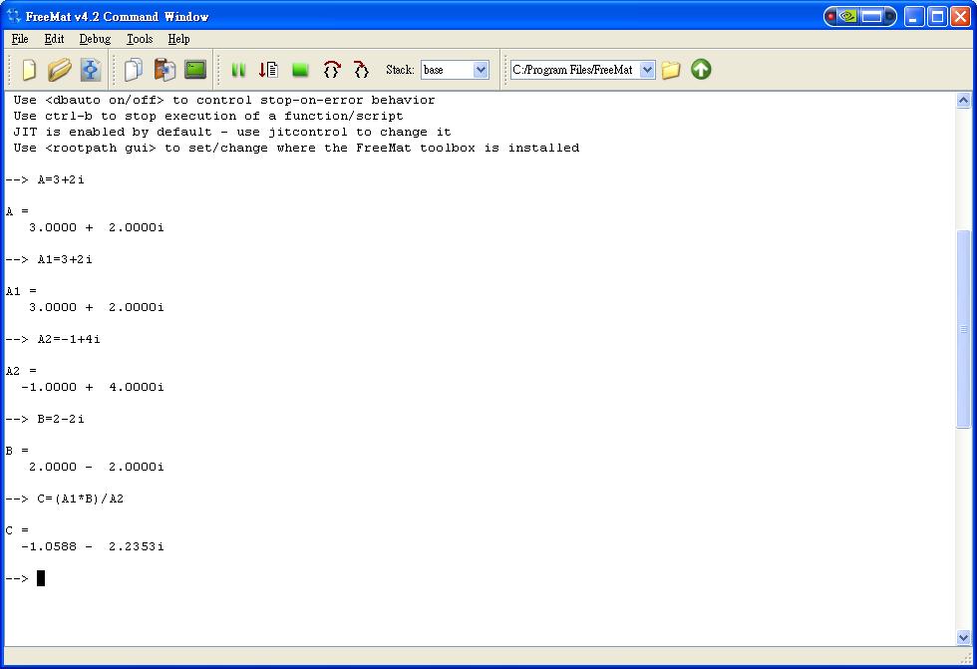This screenshot has width=977, height=669.
Task: Maximize the FreeMat window
Action: tap(937, 16)
